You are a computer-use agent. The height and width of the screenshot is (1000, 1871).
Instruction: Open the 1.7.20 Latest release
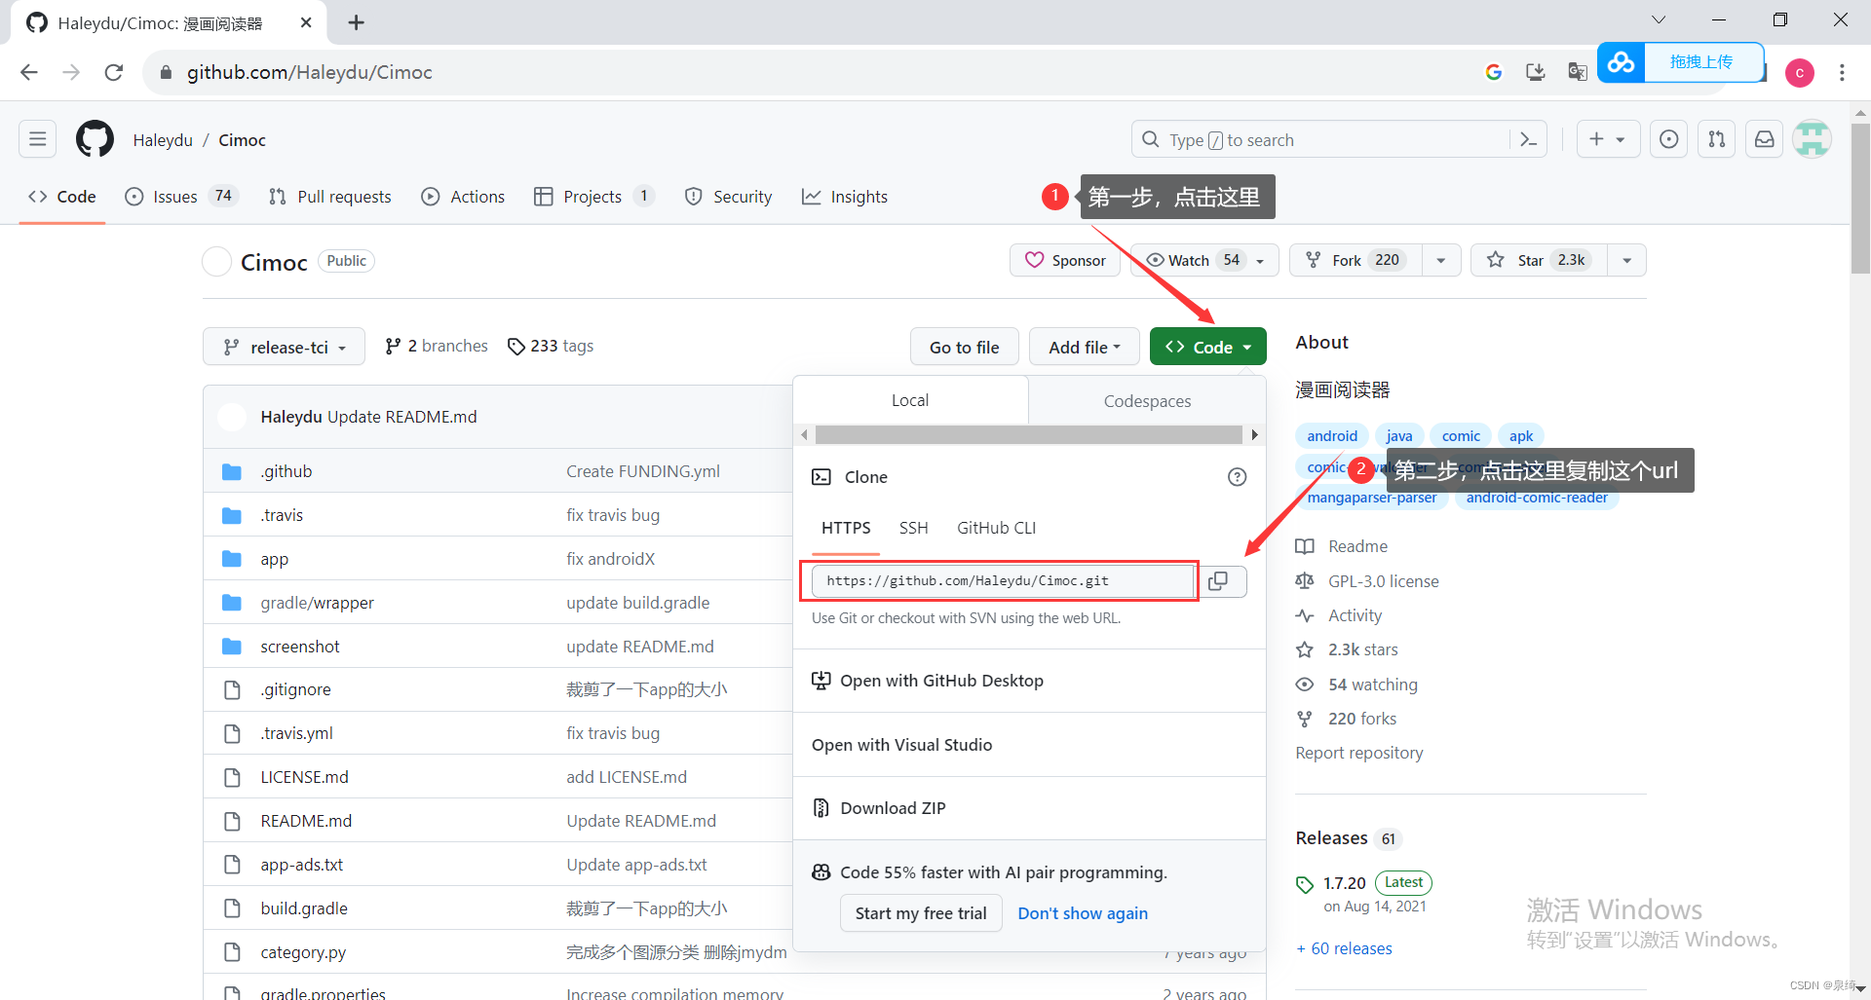click(1344, 883)
